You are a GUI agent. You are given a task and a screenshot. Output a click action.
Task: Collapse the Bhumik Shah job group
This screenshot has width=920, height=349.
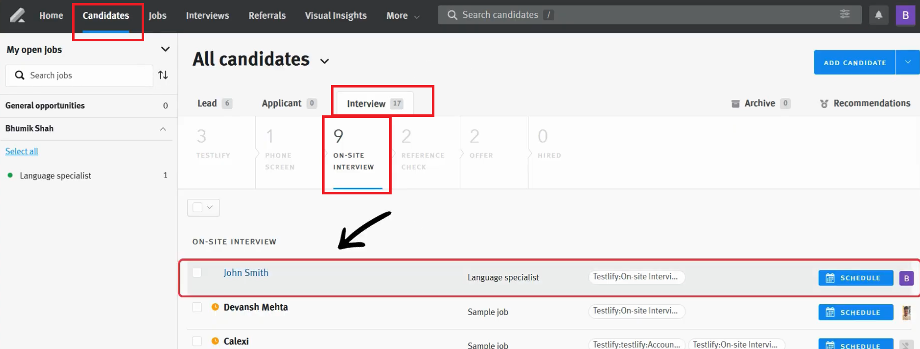click(x=163, y=129)
